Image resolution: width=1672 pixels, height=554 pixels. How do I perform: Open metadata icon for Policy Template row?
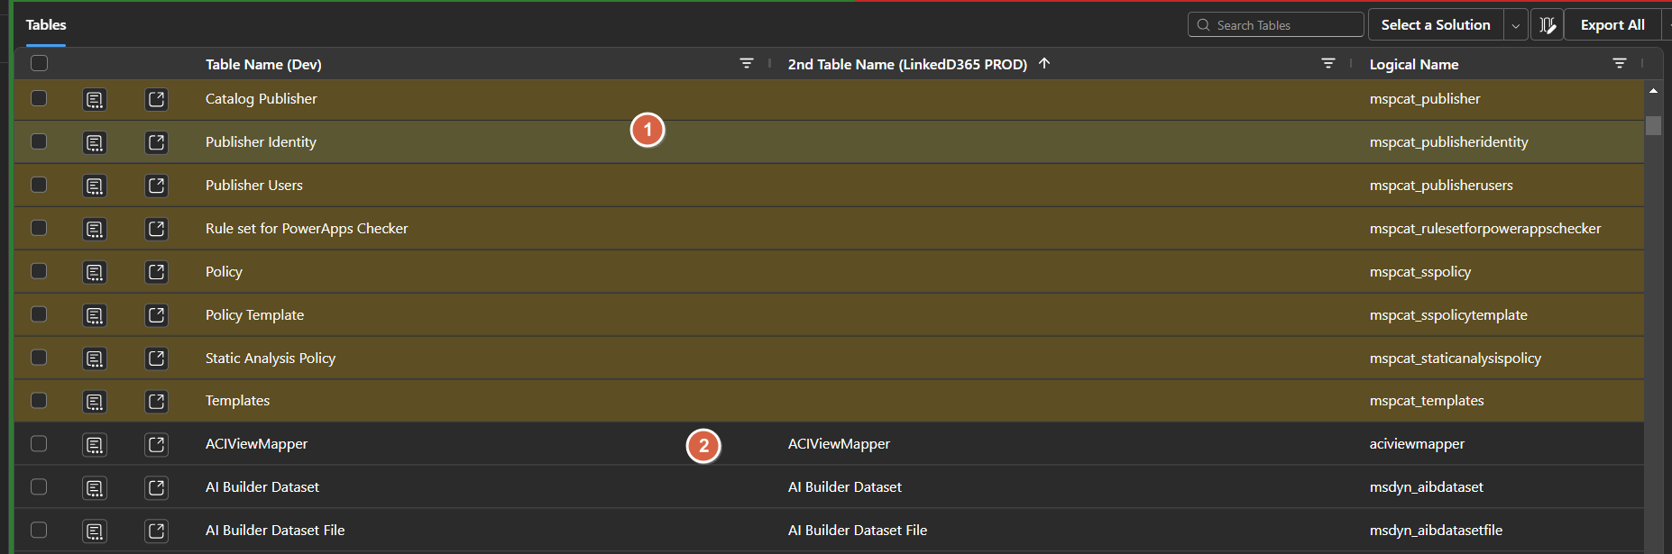(95, 315)
